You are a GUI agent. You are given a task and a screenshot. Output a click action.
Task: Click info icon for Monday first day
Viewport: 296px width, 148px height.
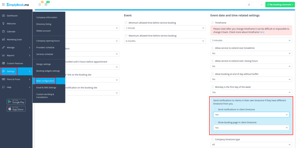click(212, 87)
